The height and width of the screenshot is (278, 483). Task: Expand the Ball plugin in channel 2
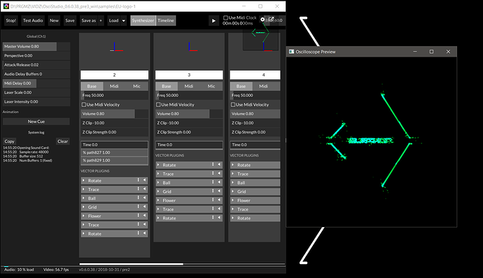coord(83,198)
